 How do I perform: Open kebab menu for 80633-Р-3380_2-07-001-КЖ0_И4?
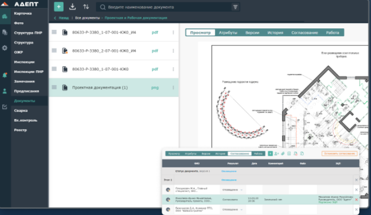coord(173,51)
